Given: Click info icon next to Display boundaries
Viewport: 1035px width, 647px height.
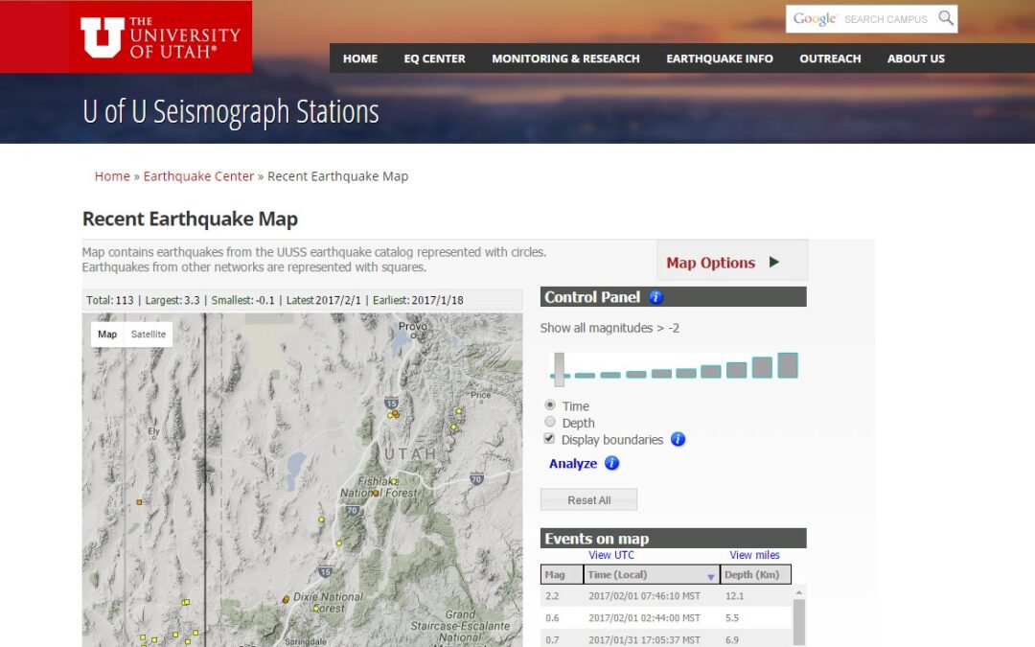Looking at the screenshot, I should (678, 439).
